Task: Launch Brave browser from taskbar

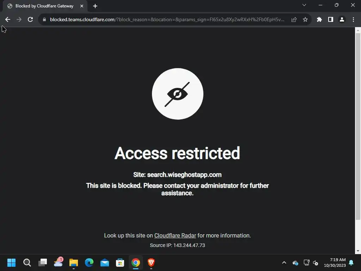Action: click(x=151, y=263)
